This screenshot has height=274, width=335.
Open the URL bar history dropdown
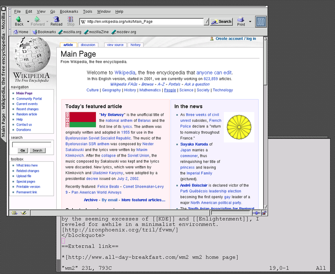206,21
